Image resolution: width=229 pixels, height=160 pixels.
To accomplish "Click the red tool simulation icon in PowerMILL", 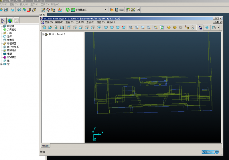I will point(60,10).
